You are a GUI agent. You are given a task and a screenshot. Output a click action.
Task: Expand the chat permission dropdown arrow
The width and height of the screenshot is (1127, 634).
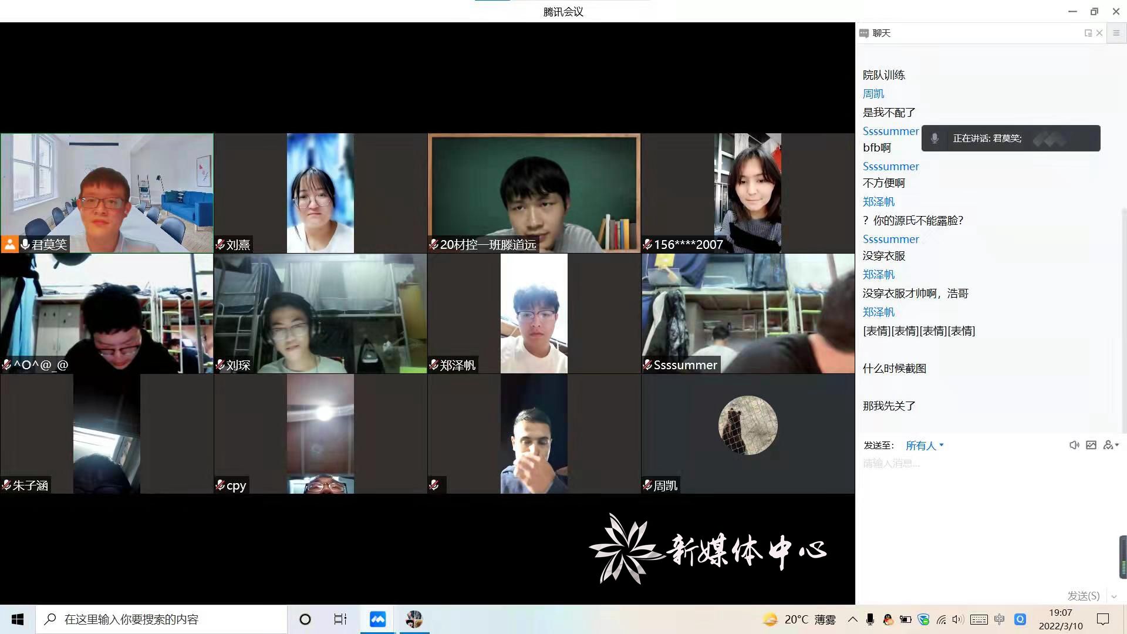tap(1117, 445)
